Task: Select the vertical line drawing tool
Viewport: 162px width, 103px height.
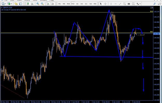Action: 111,4
